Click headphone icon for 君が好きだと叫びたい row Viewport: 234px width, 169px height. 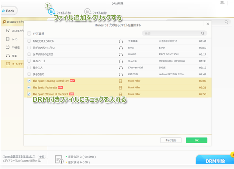point(120,48)
